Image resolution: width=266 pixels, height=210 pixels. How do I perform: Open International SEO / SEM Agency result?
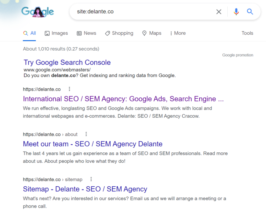pos(123,99)
